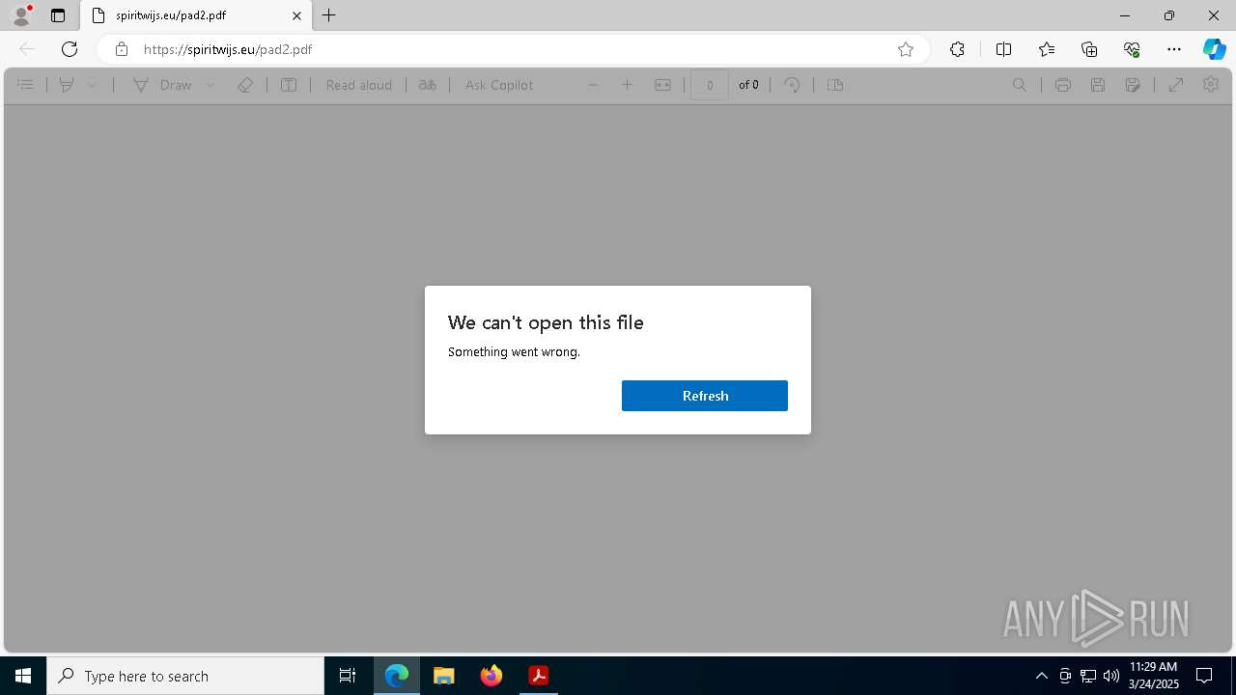Open File Explorer from taskbar
The image size is (1236, 695).
pos(444,676)
